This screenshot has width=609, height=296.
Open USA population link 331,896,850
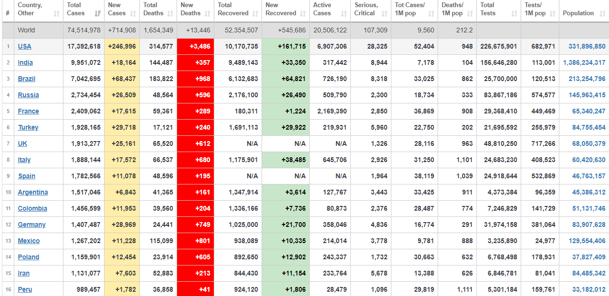587,46
